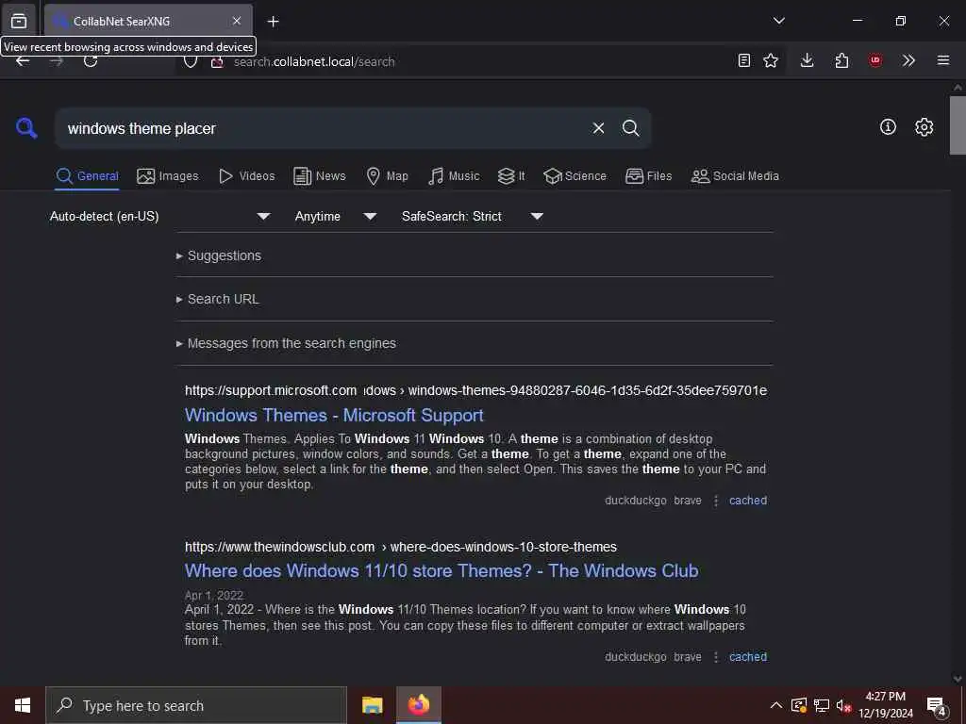The image size is (966, 724).
Task: List all tabs chevron button
Action: [778, 21]
